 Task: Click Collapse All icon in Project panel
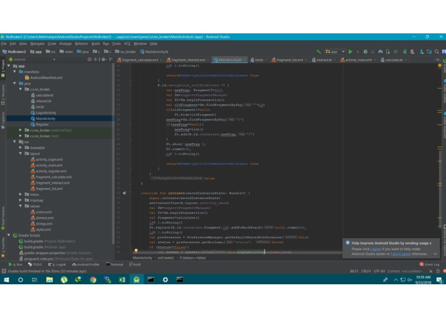coord(95,60)
